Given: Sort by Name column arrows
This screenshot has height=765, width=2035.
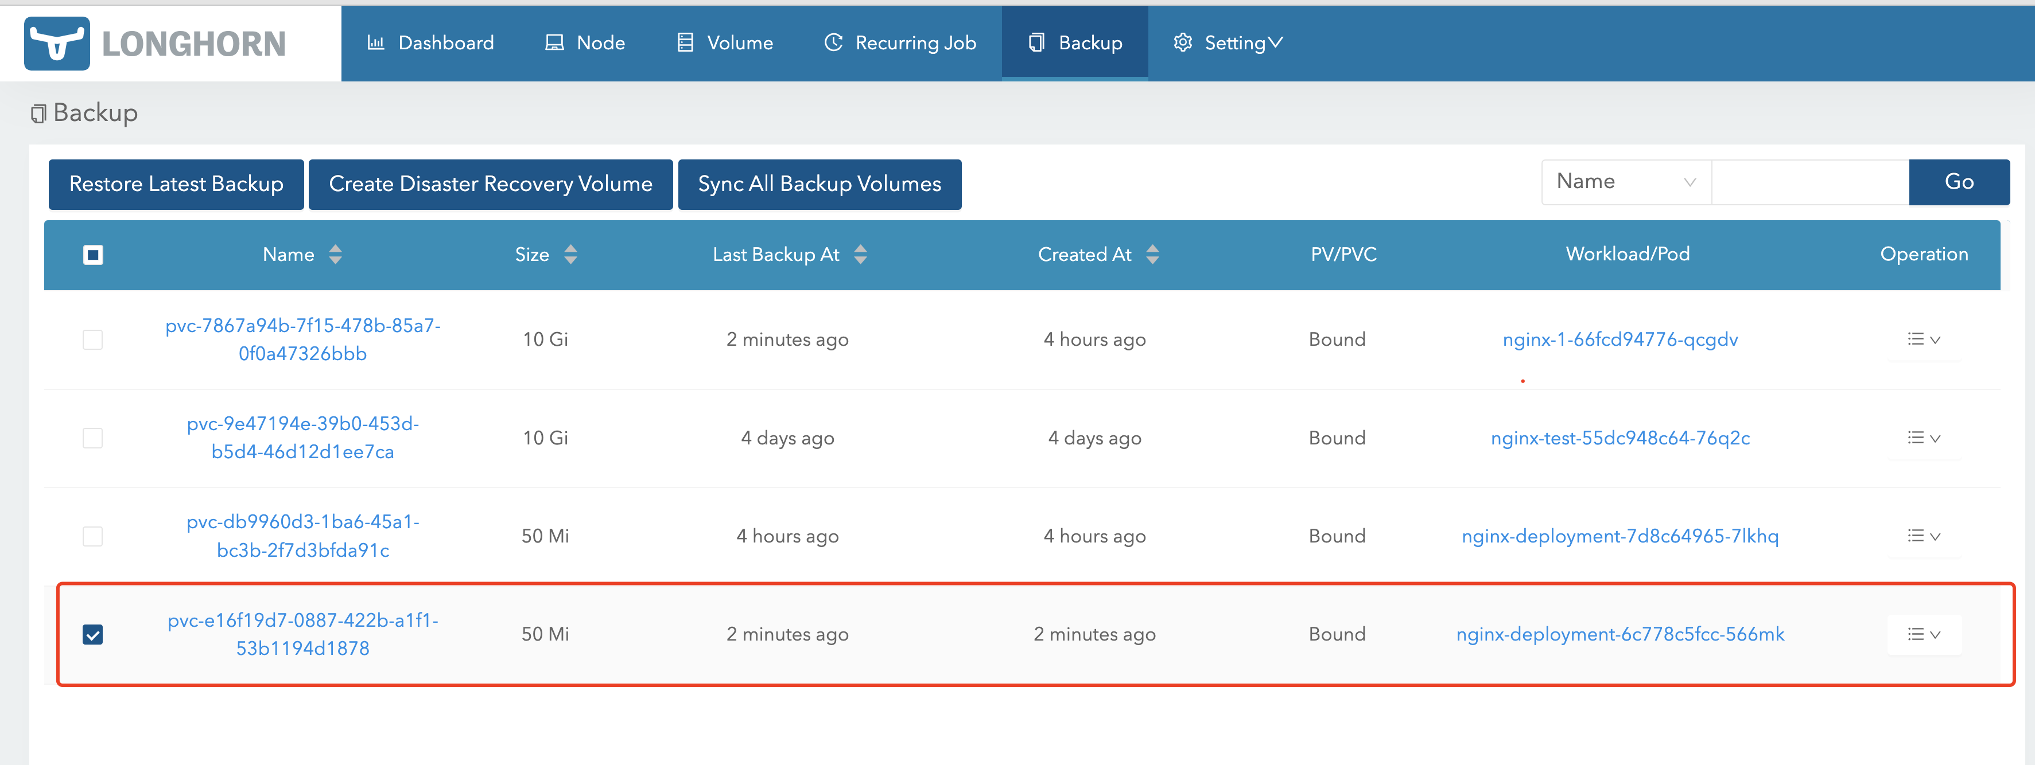Looking at the screenshot, I should (335, 254).
